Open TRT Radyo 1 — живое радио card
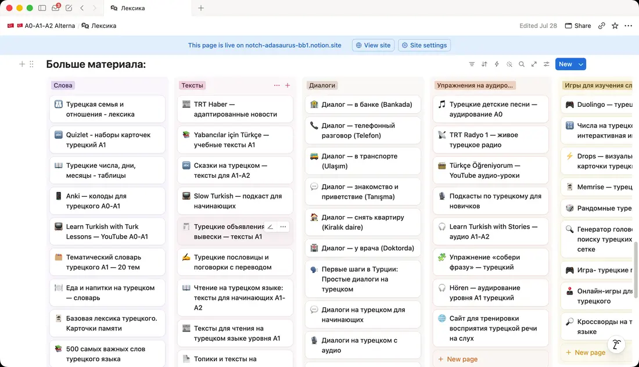Image resolution: width=639 pixels, height=367 pixels. pos(491,140)
